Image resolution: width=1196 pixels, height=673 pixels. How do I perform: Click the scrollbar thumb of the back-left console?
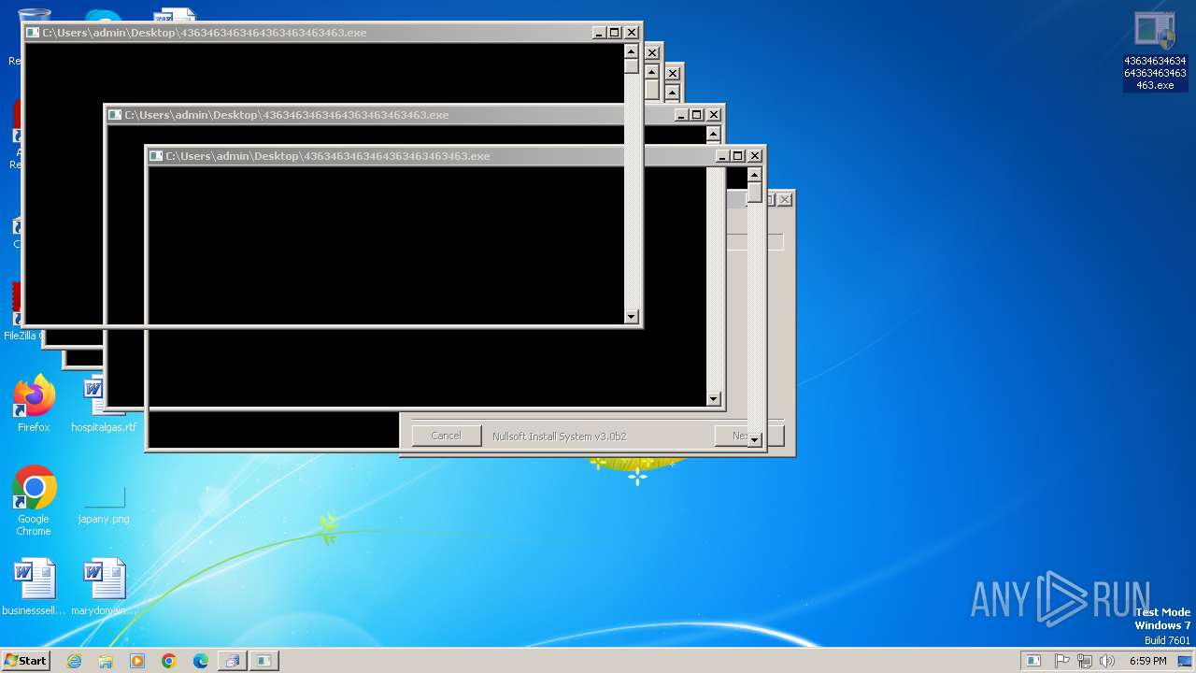(x=631, y=67)
